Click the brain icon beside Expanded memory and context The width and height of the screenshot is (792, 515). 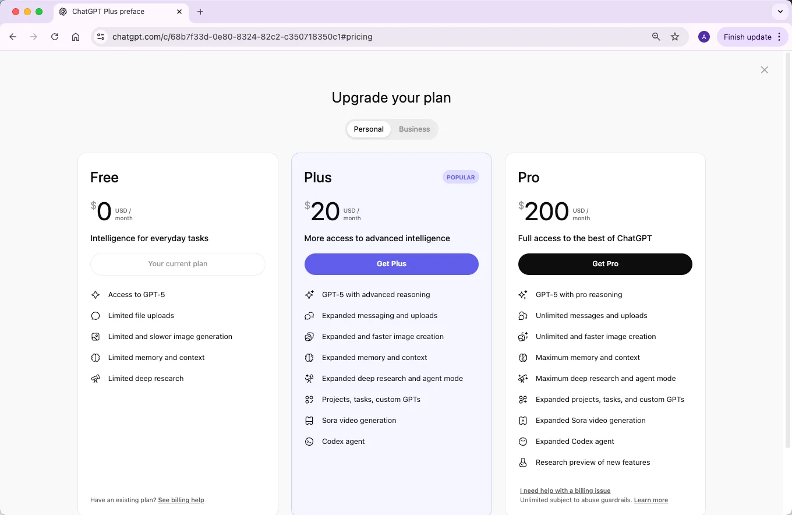(x=309, y=358)
